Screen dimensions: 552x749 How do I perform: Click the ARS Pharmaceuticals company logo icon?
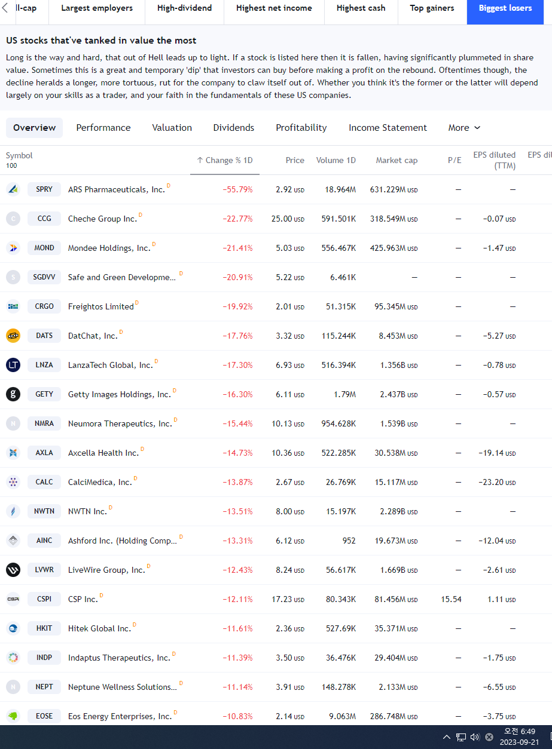[x=13, y=189]
